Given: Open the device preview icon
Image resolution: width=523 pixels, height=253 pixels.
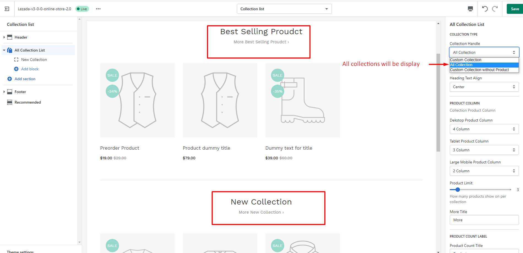Looking at the screenshot, I should (470, 9).
